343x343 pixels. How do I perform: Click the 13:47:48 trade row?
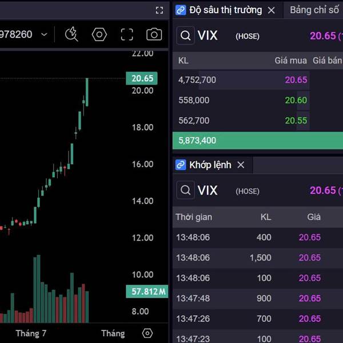258,298
